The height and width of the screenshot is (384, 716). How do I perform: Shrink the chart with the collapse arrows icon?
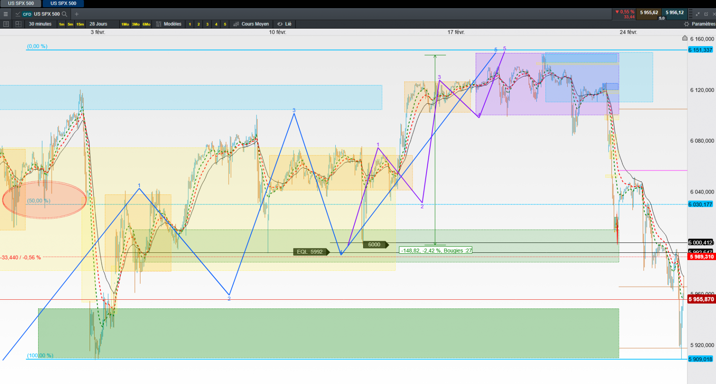[x=697, y=14]
